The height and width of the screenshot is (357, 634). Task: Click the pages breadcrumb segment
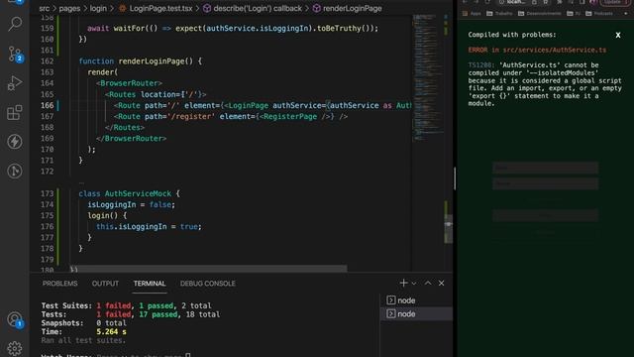[x=69, y=9]
